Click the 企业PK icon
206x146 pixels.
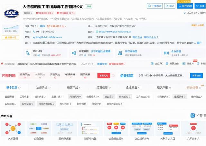coord(152,63)
